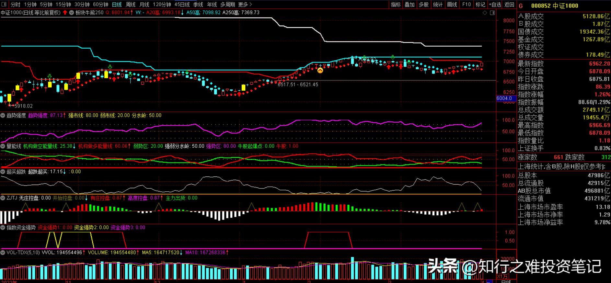Open the 画线 drawing tools
611x283 pixels.
click(452, 5)
